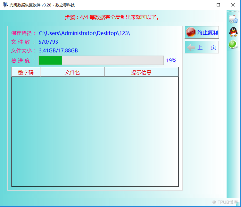This screenshot has width=241, height=207.
Task: Select the 文件名 column header
Action: [x=72, y=72]
